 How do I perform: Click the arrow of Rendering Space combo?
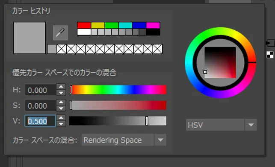click(160, 140)
